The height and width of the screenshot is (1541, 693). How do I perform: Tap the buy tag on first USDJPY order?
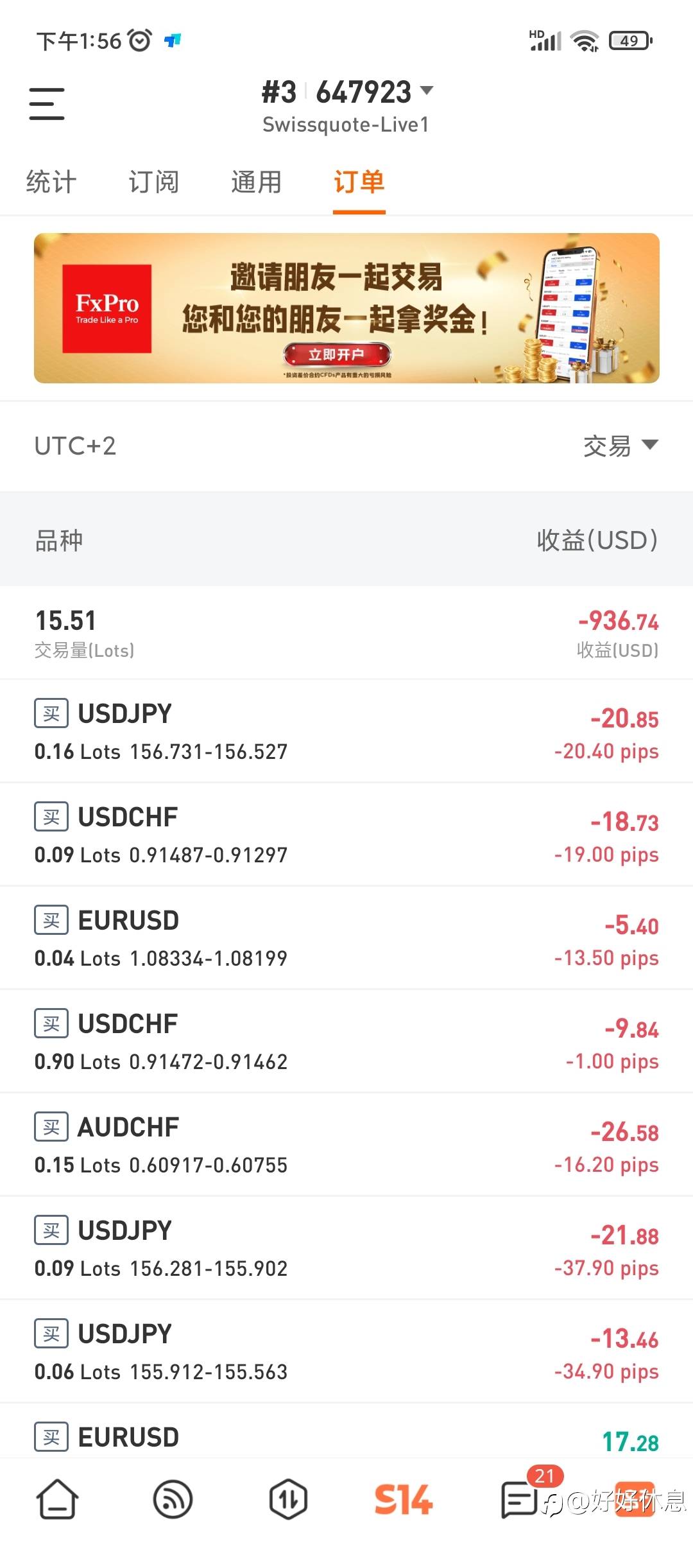(x=51, y=713)
